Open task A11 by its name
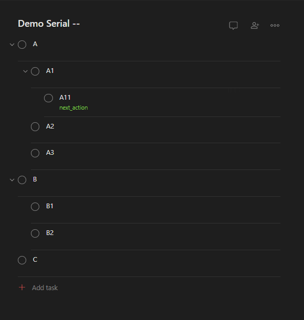 click(x=65, y=98)
